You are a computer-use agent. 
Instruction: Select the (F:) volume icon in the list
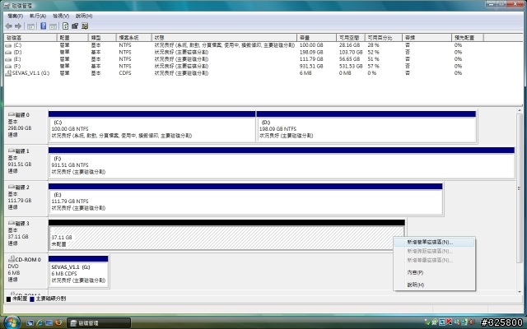[8, 67]
